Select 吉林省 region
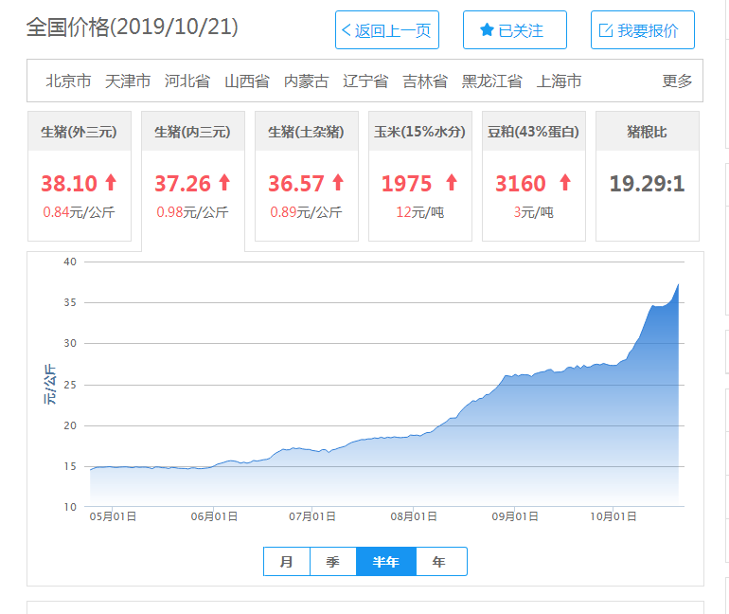The height and width of the screenshot is (614, 729). point(425,81)
